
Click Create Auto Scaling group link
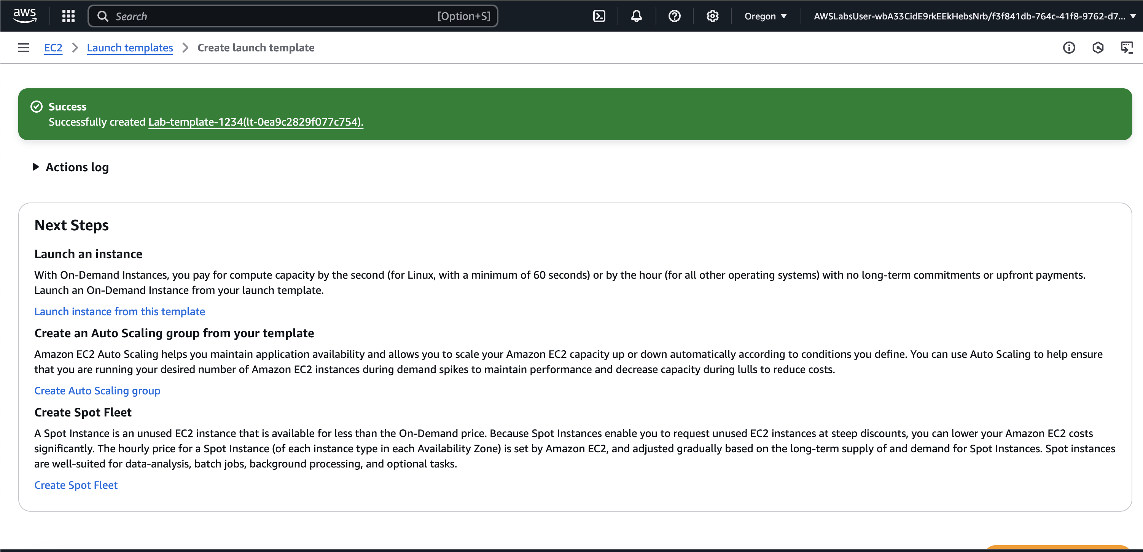(x=97, y=390)
